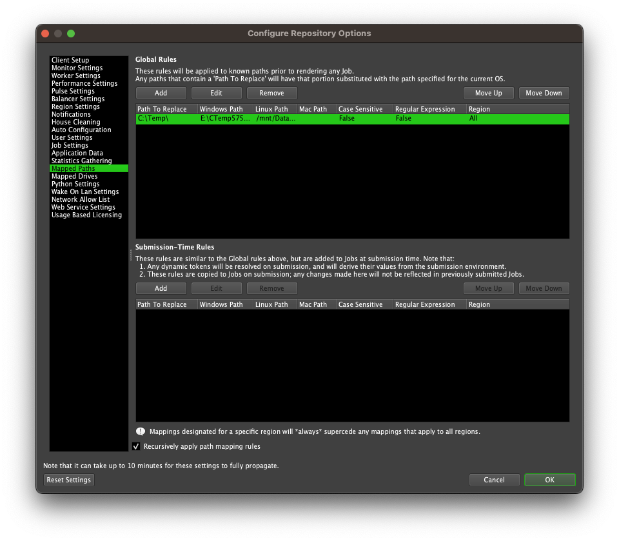
Task: Edit the selected global mapping rule
Action: [216, 92]
